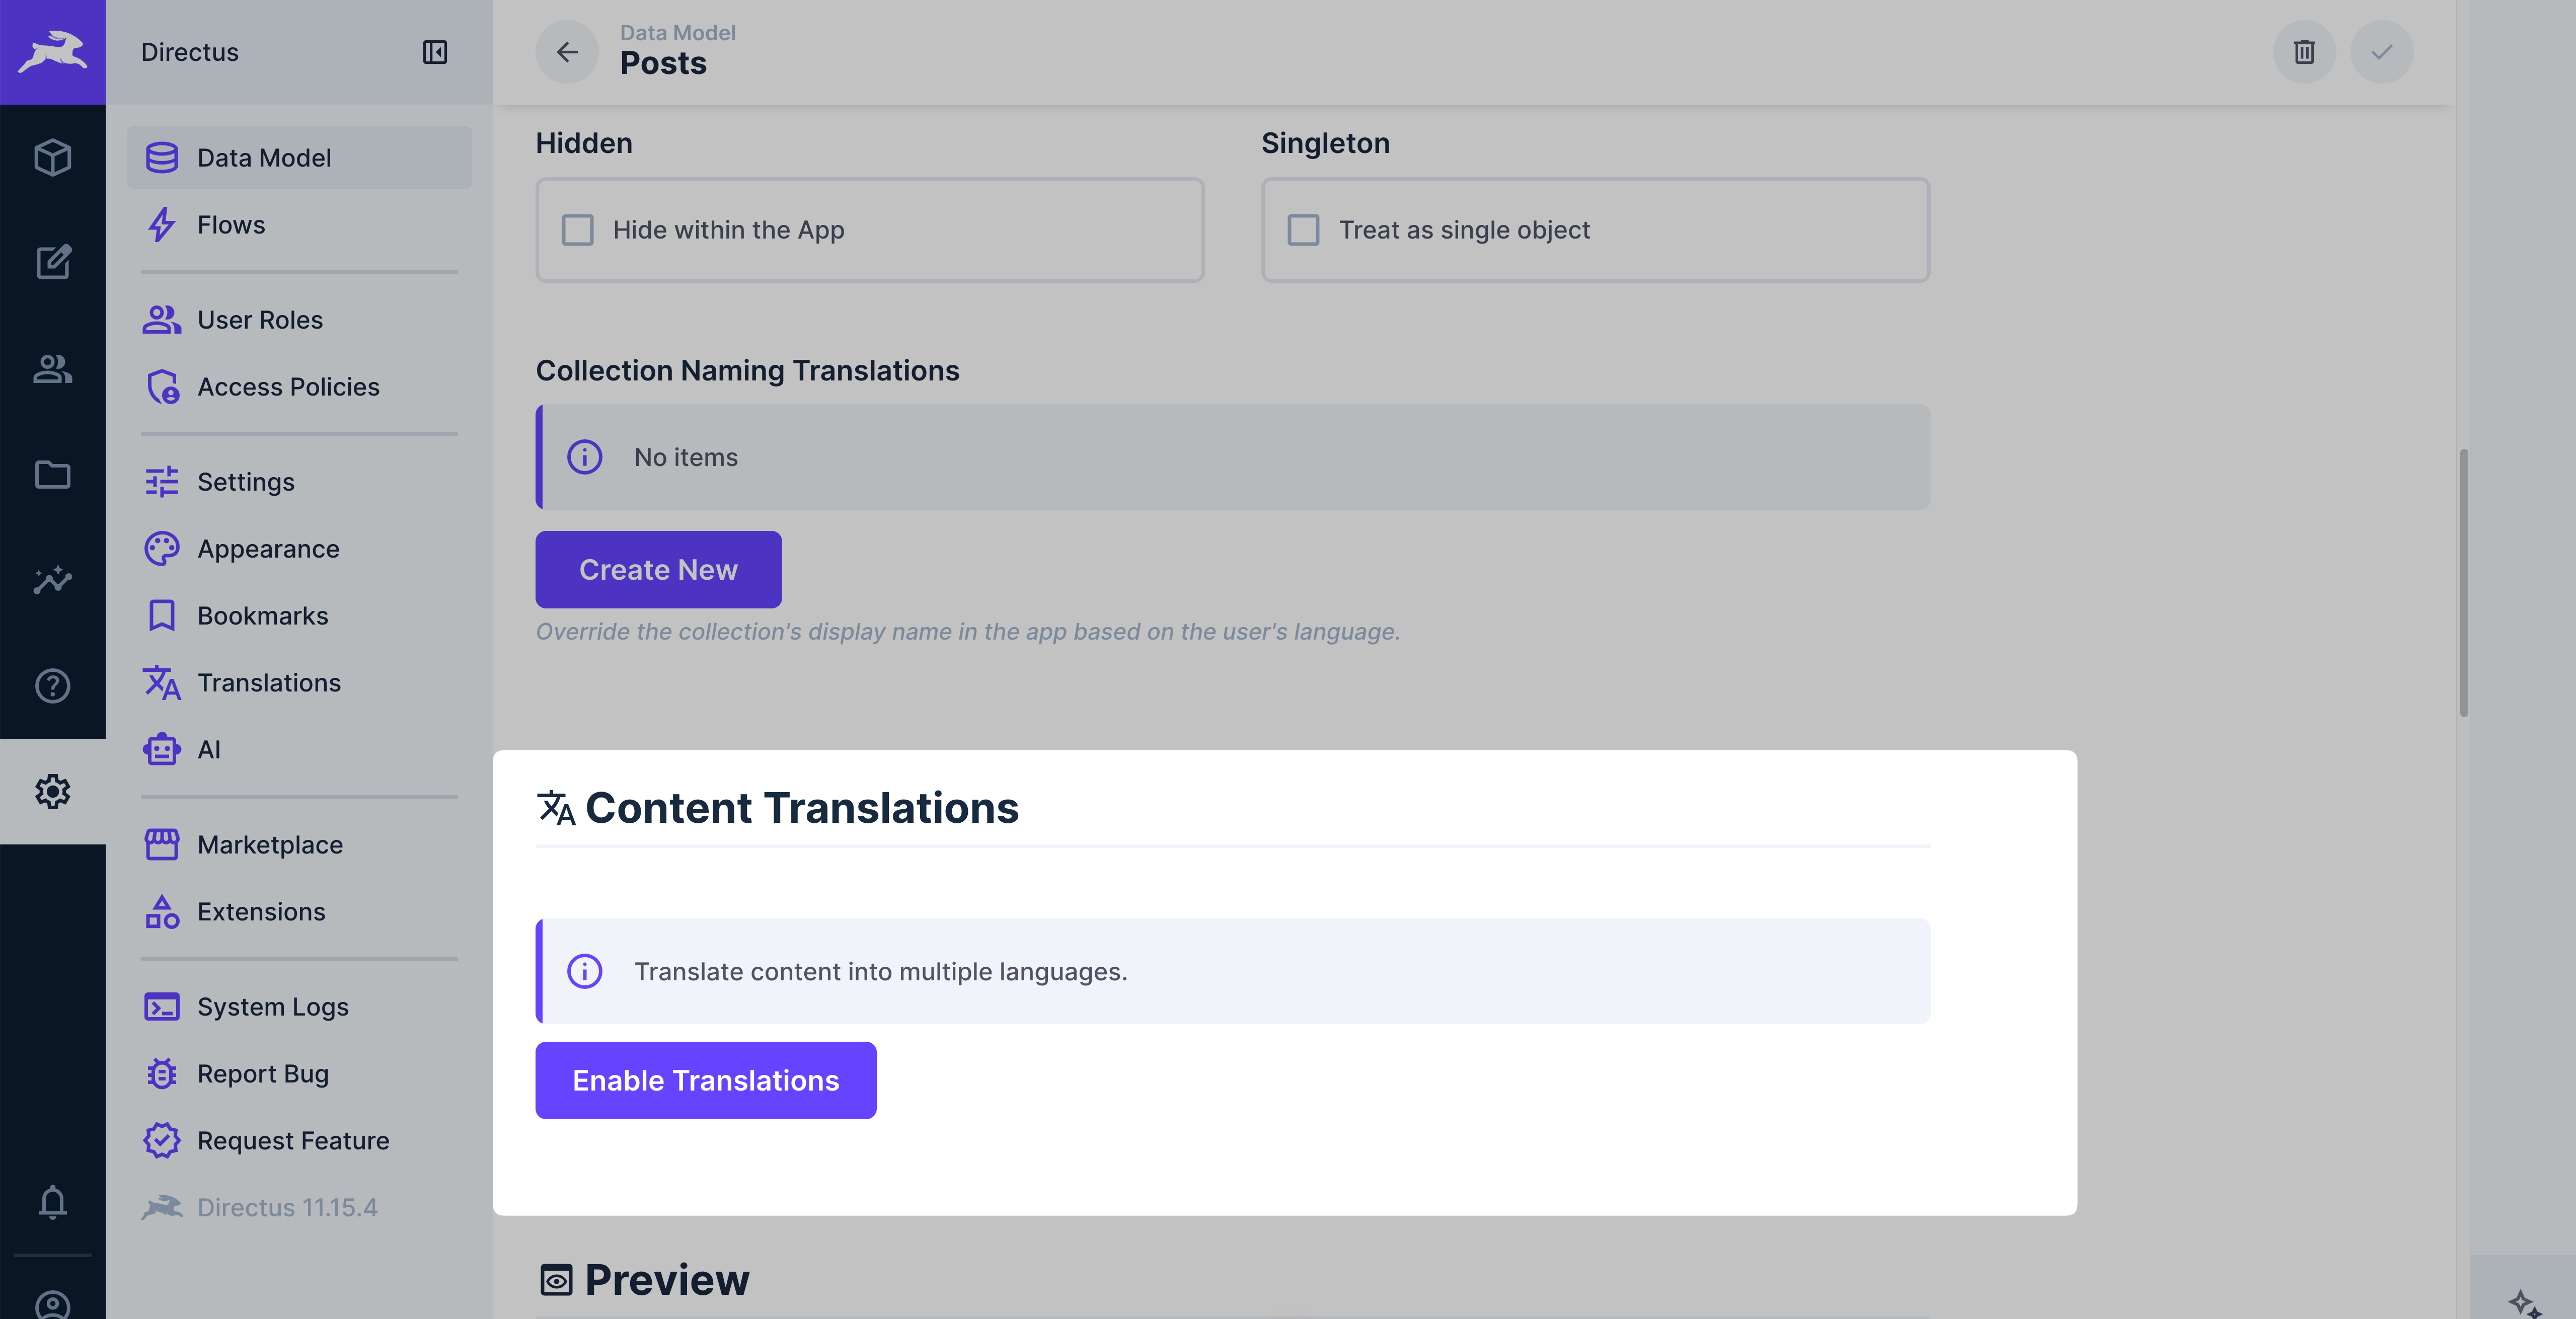Open the Files module folder icon
Image resolution: width=2576 pixels, height=1319 pixels.
pos(52,475)
